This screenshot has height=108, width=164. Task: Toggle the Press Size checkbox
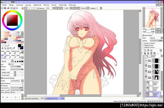[x=11, y=92]
